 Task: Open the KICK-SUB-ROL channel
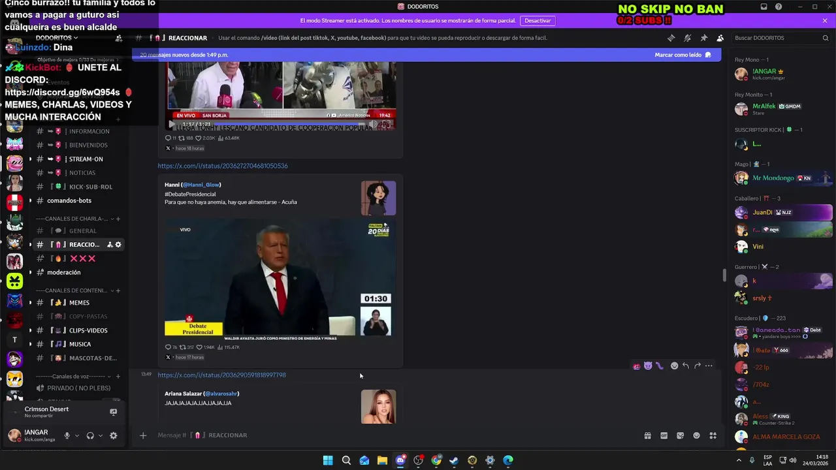tap(78, 187)
